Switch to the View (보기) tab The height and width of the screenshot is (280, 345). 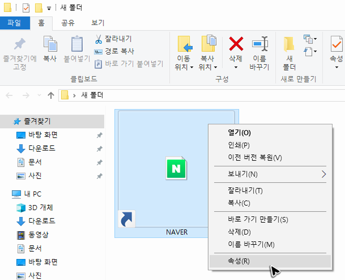pyautogui.click(x=98, y=23)
